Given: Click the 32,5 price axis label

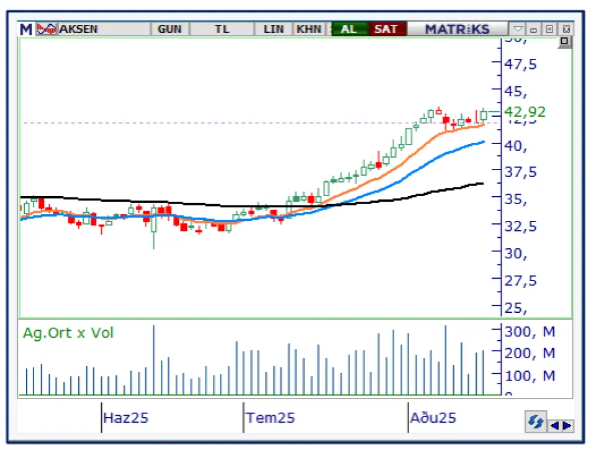Looking at the screenshot, I should [520, 227].
